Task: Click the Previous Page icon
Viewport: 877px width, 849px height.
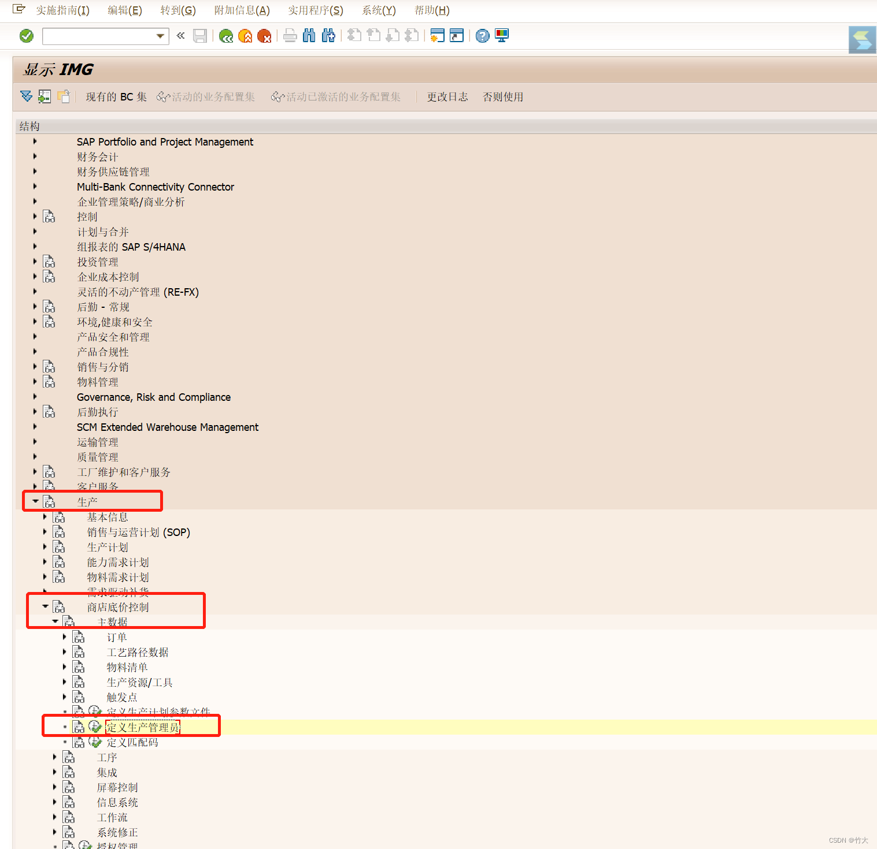Action: click(x=373, y=36)
